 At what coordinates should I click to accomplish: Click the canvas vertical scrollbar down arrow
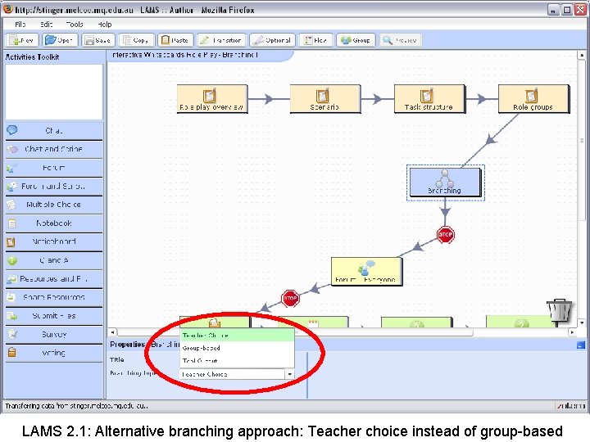tap(581, 322)
